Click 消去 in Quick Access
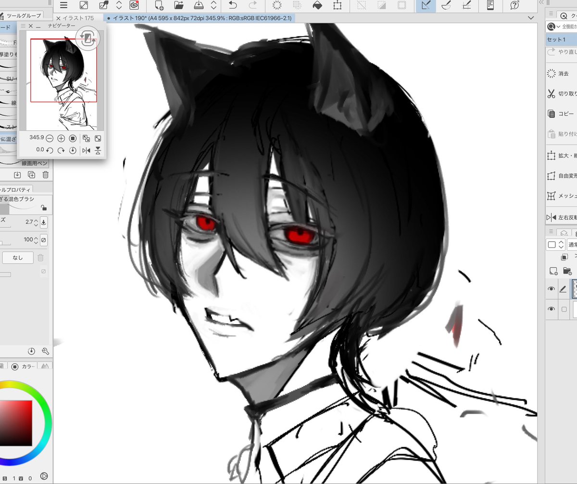The height and width of the screenshot is (484, 577). (x=562, y=74)
